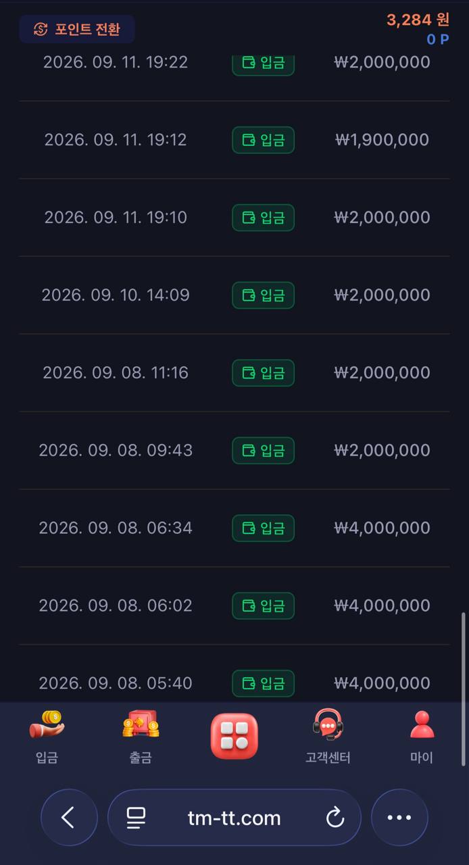Select the 2026. 09. 10. 14:09 entry
The image size is (469, 865).
(x=234, y=295)
